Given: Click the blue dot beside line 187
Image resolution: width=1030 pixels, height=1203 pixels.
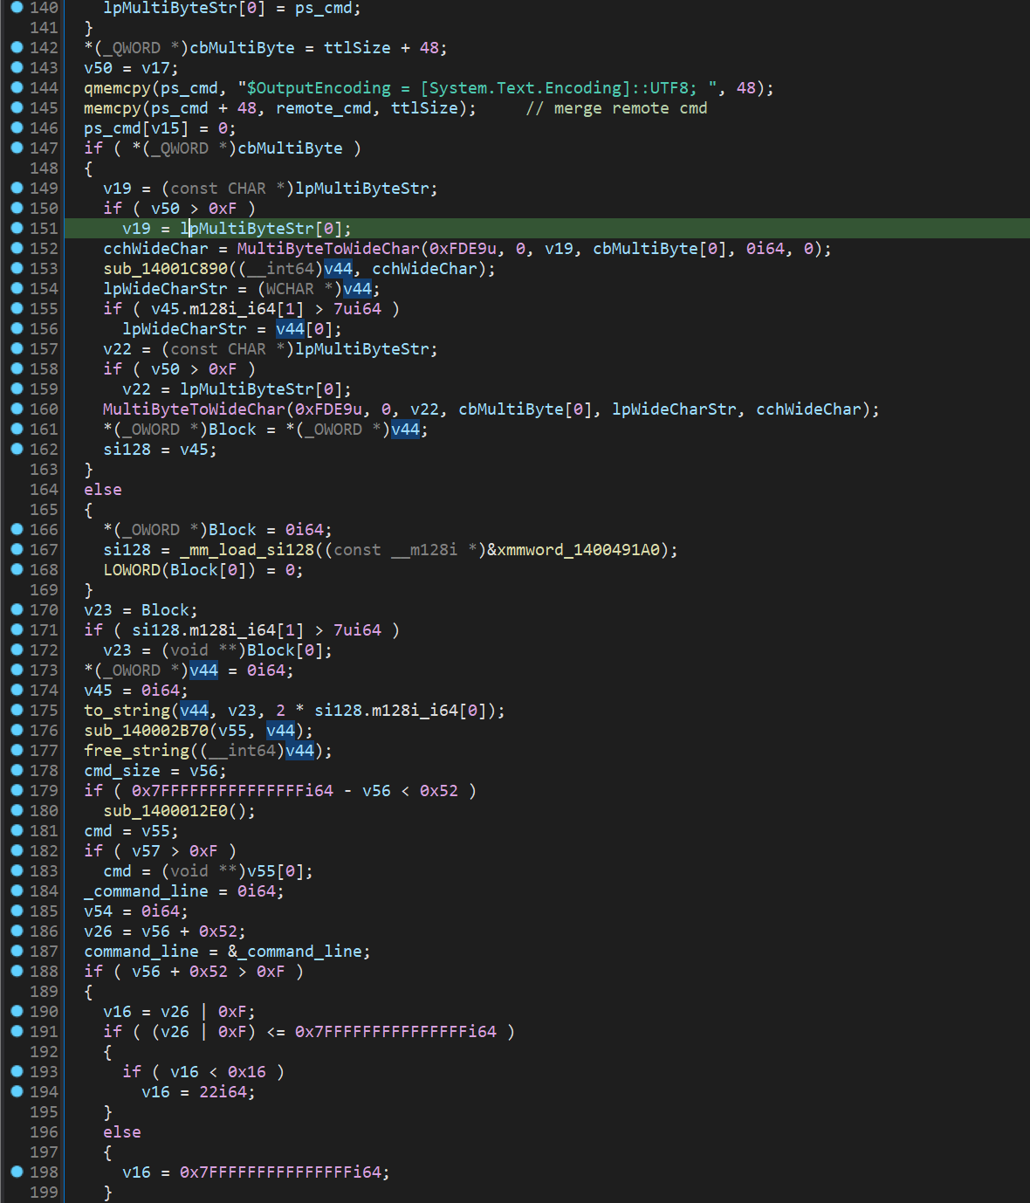Looking at the screenshot, I should [17, 951].
